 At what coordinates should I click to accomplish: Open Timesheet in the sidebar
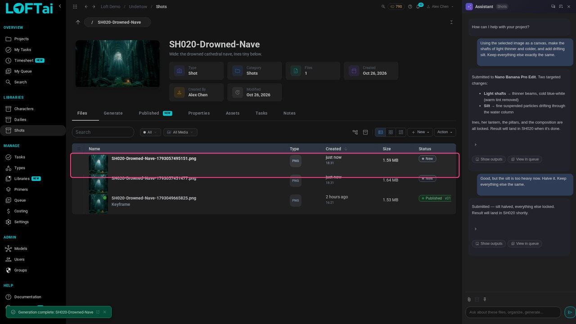[x=24, y=60]
